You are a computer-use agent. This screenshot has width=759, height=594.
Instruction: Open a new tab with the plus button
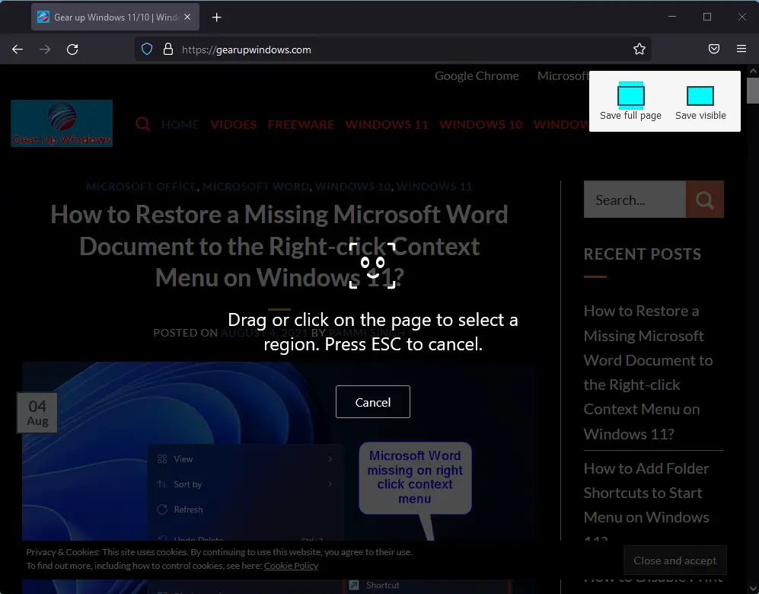(216, 18)
